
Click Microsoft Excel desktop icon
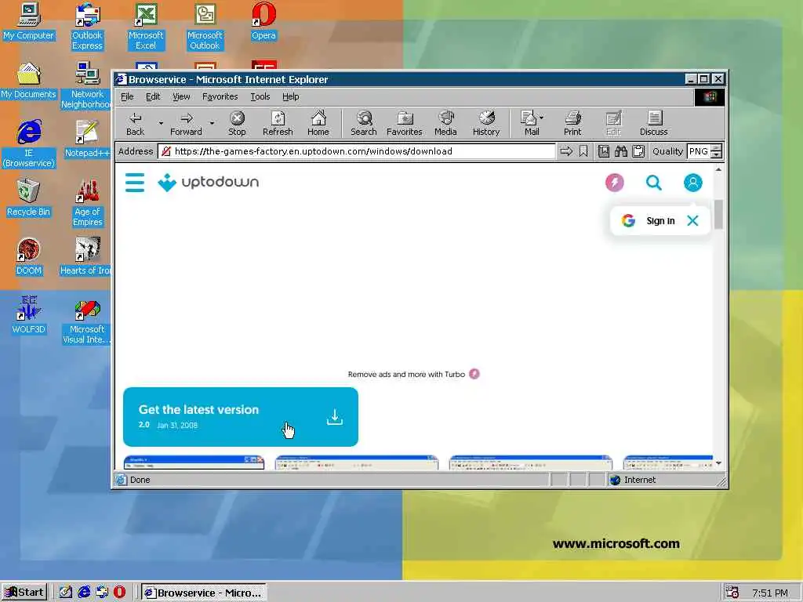point(146,27)
